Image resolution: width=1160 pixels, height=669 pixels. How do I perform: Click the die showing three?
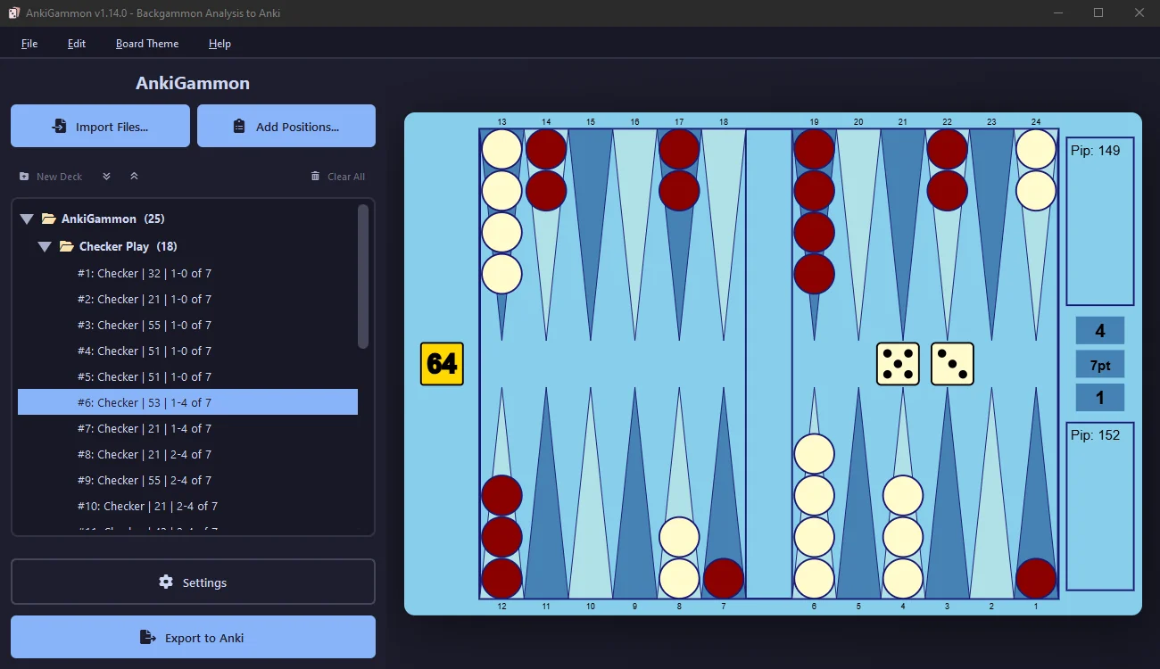(952, 364)
